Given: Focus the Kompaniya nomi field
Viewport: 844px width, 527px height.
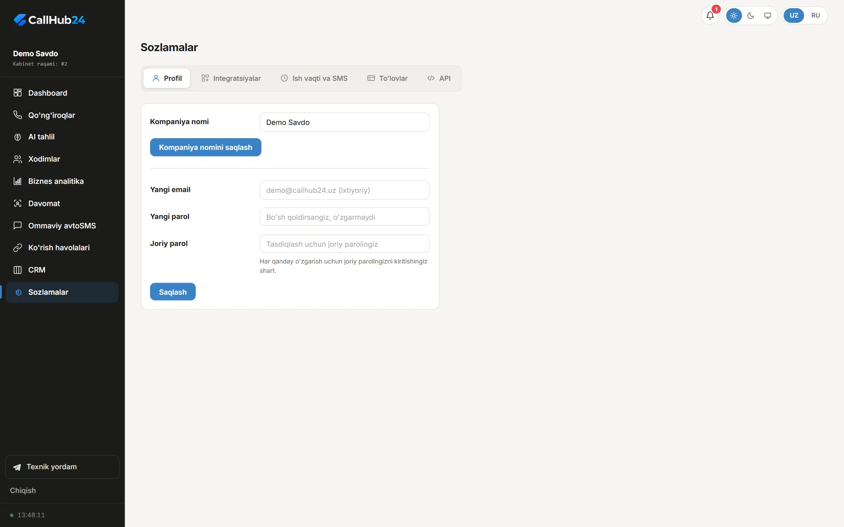Looking at the screenshot, I should [345, 122].
